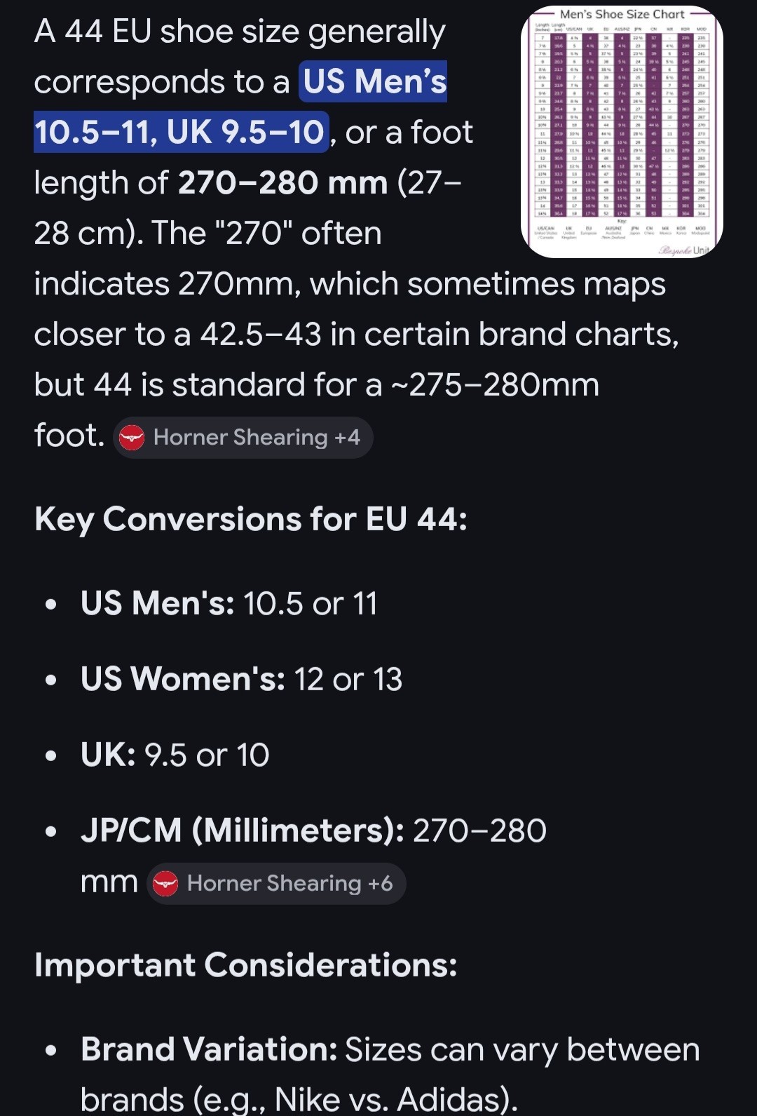Viewport: 757px width, 1116px height.
Task: Click the Key Conversions for EU 44 heading
Action: (251, 520)
